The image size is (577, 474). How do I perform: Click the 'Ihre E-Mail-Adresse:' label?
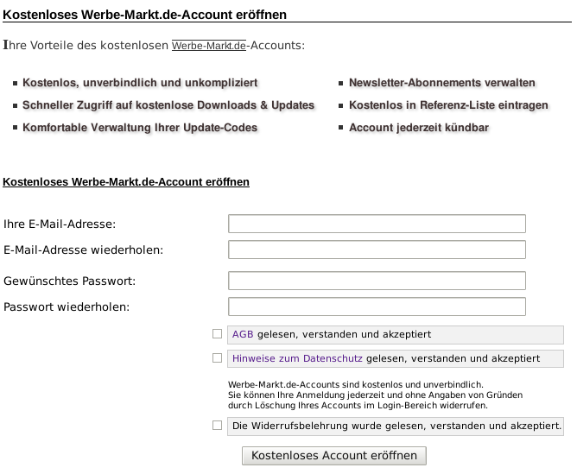60,224
